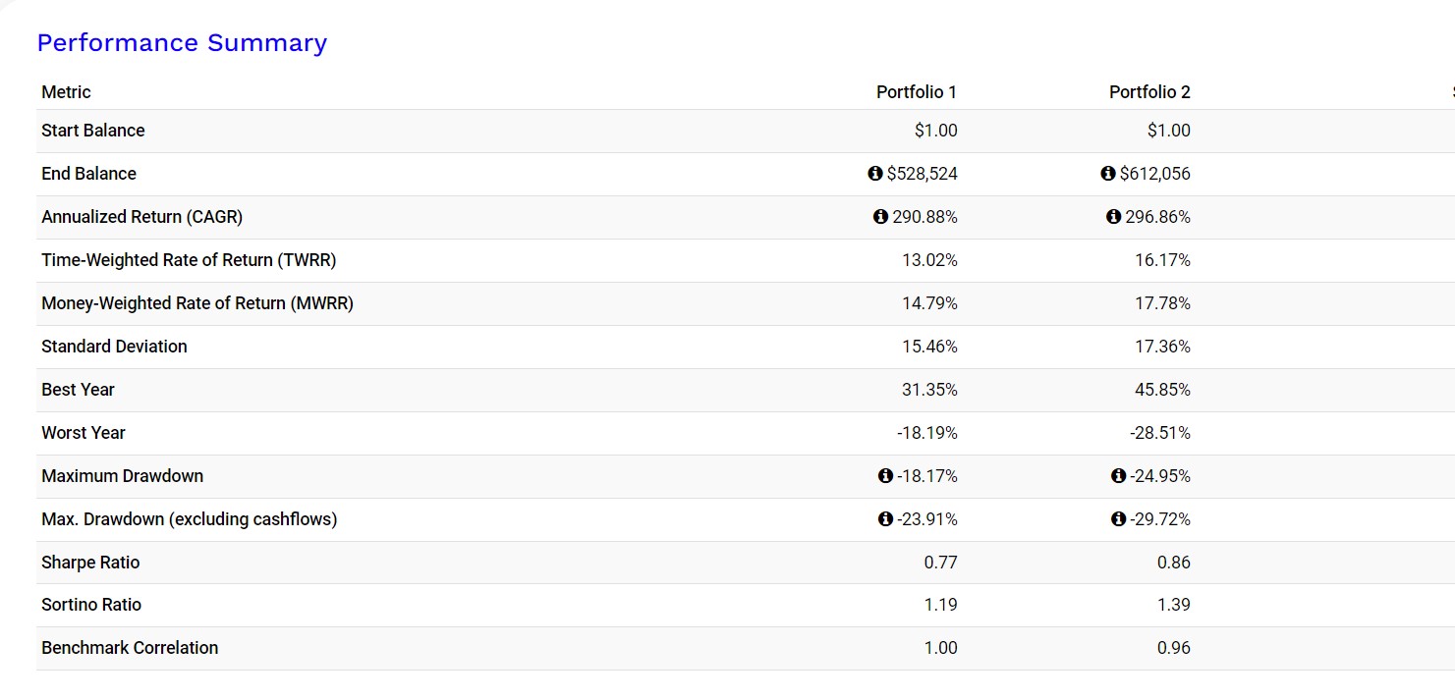The image size is (1455, 699).
Task: Click info icon for Portfolio 1 Maximum Drawdown
Action: 885,476
